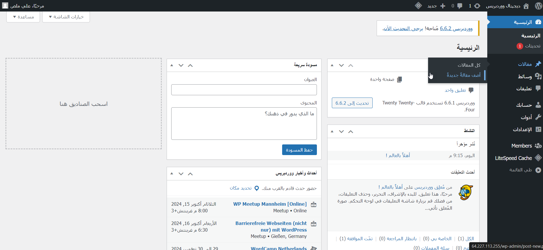Select كل المقالات from the flyout menu
Image resolution: width=543 pixels, height=250 pixels.
(x=469, y=65)
